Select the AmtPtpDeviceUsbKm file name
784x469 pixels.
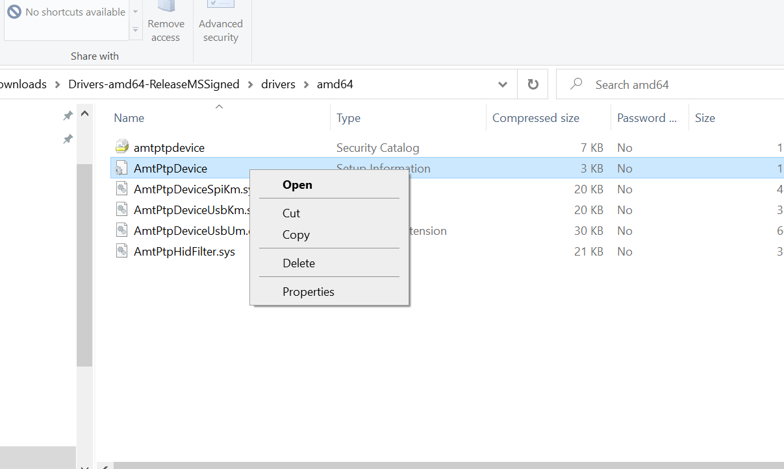192,210
